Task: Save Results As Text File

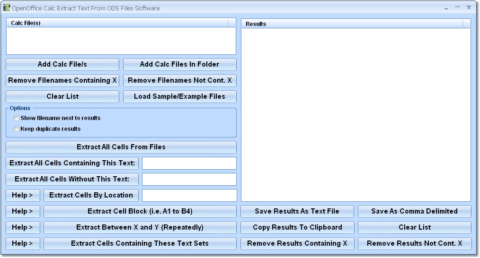Action: point(297,212)
